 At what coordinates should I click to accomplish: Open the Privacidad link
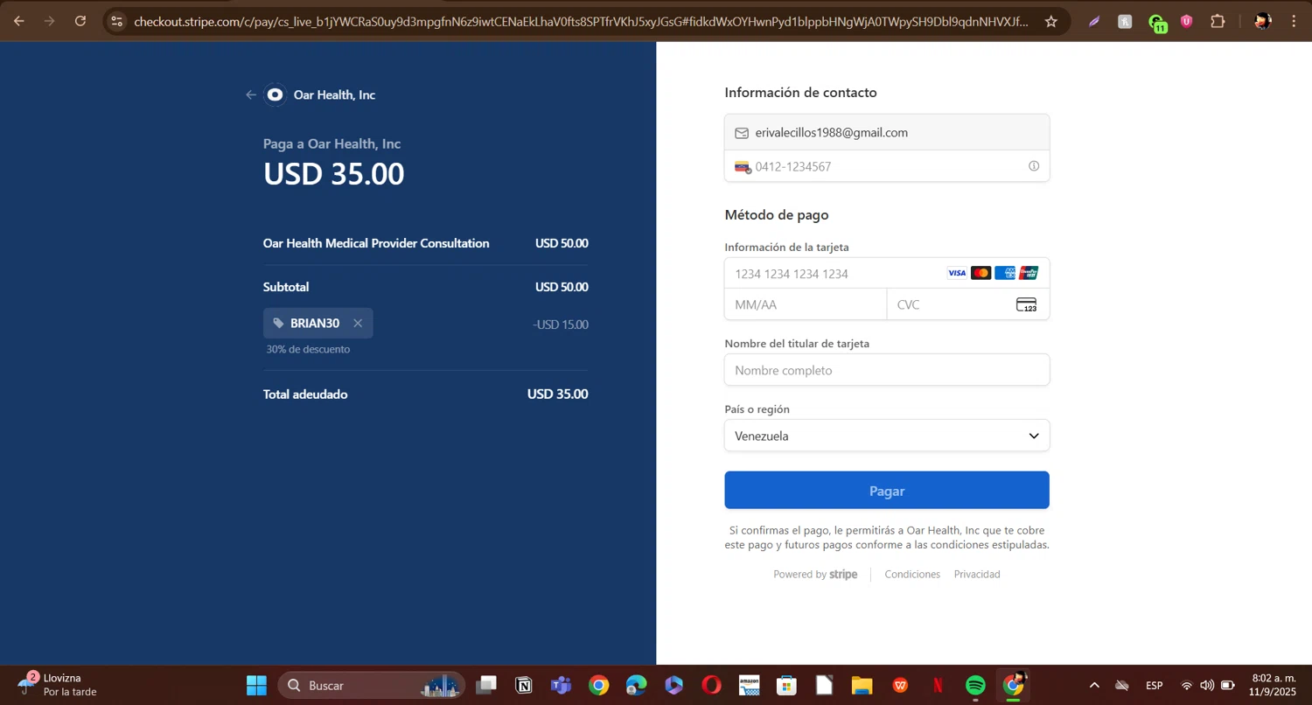[977, 575]
